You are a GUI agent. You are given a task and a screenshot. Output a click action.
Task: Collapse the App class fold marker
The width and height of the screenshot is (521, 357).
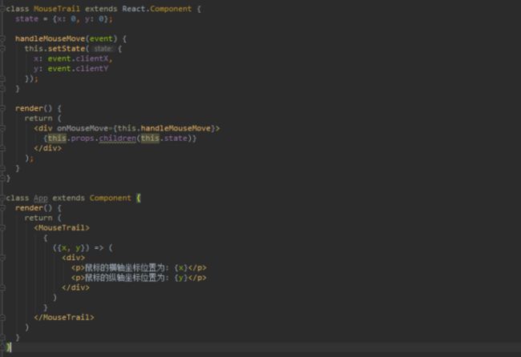(2, 198)
